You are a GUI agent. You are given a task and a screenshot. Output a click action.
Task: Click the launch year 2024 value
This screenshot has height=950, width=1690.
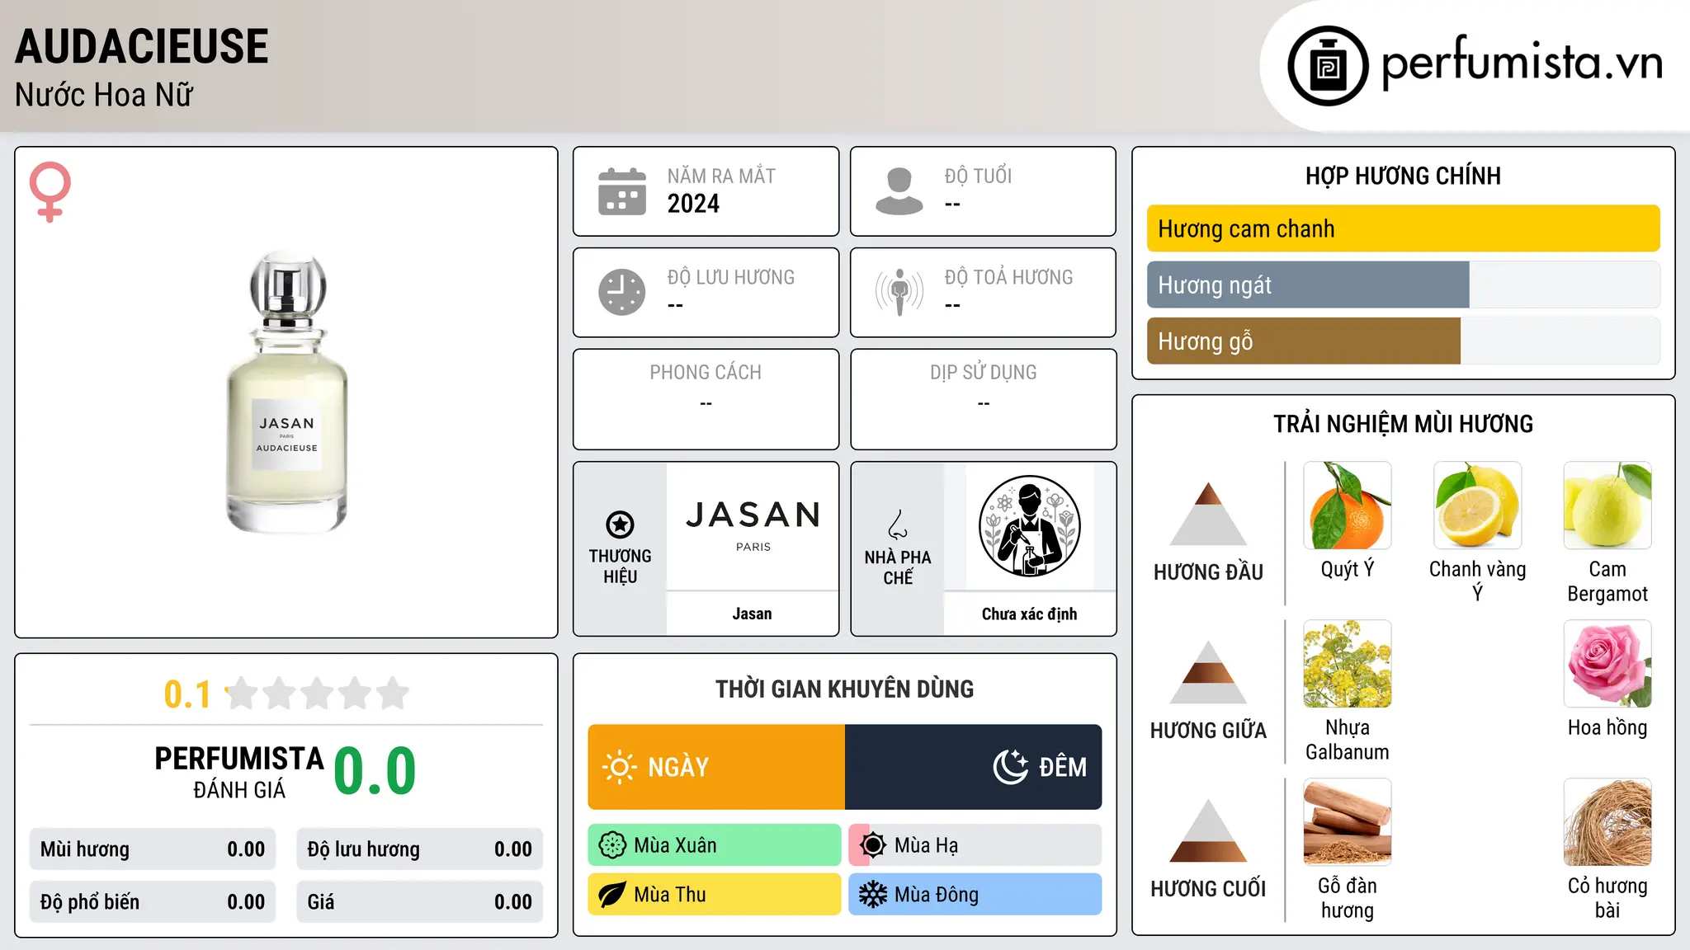pos(693,204)
